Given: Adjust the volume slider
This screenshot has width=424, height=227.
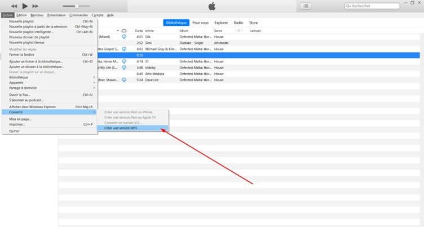Looking at the screenshot, I should 77,6.
